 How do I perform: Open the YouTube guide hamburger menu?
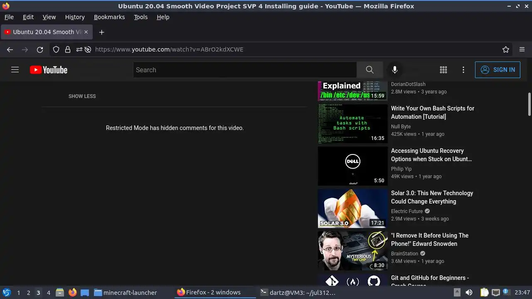point(15,70)
